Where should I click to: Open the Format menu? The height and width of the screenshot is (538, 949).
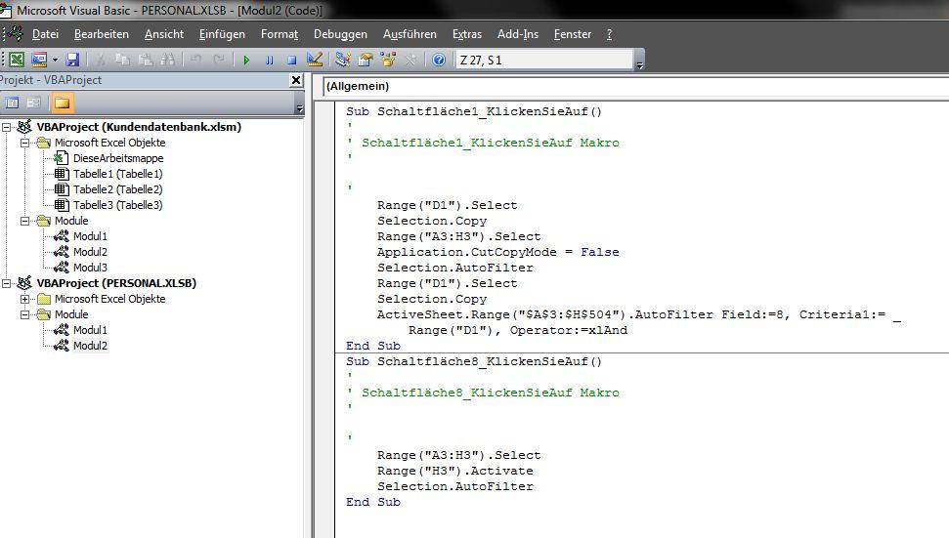coord(280,34)
